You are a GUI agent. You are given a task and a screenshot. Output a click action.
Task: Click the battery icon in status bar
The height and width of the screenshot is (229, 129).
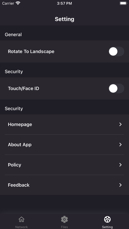(x=123, y=3)
